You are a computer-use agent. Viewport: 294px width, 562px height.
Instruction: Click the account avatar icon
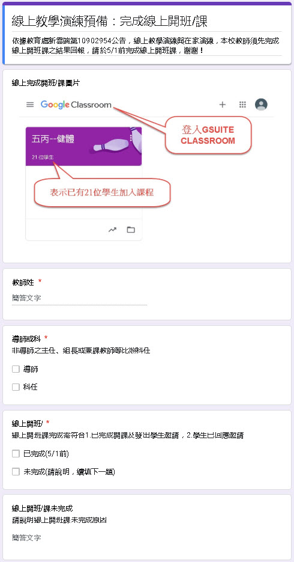[x=261, y=105]
